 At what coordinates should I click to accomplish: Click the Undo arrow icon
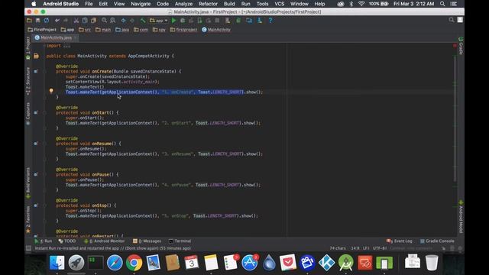click(x=57, y=21)
